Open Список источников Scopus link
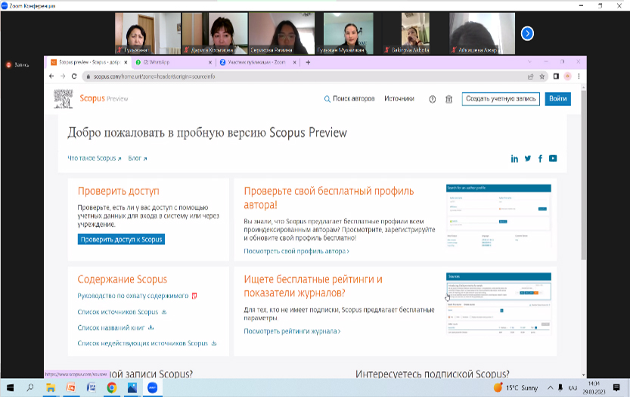 pyautogui.click(x=118, y=312)
